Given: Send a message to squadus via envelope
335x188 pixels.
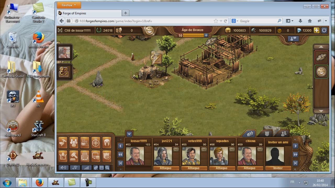Looking at the screenshot, I should (x=232, y=149).
